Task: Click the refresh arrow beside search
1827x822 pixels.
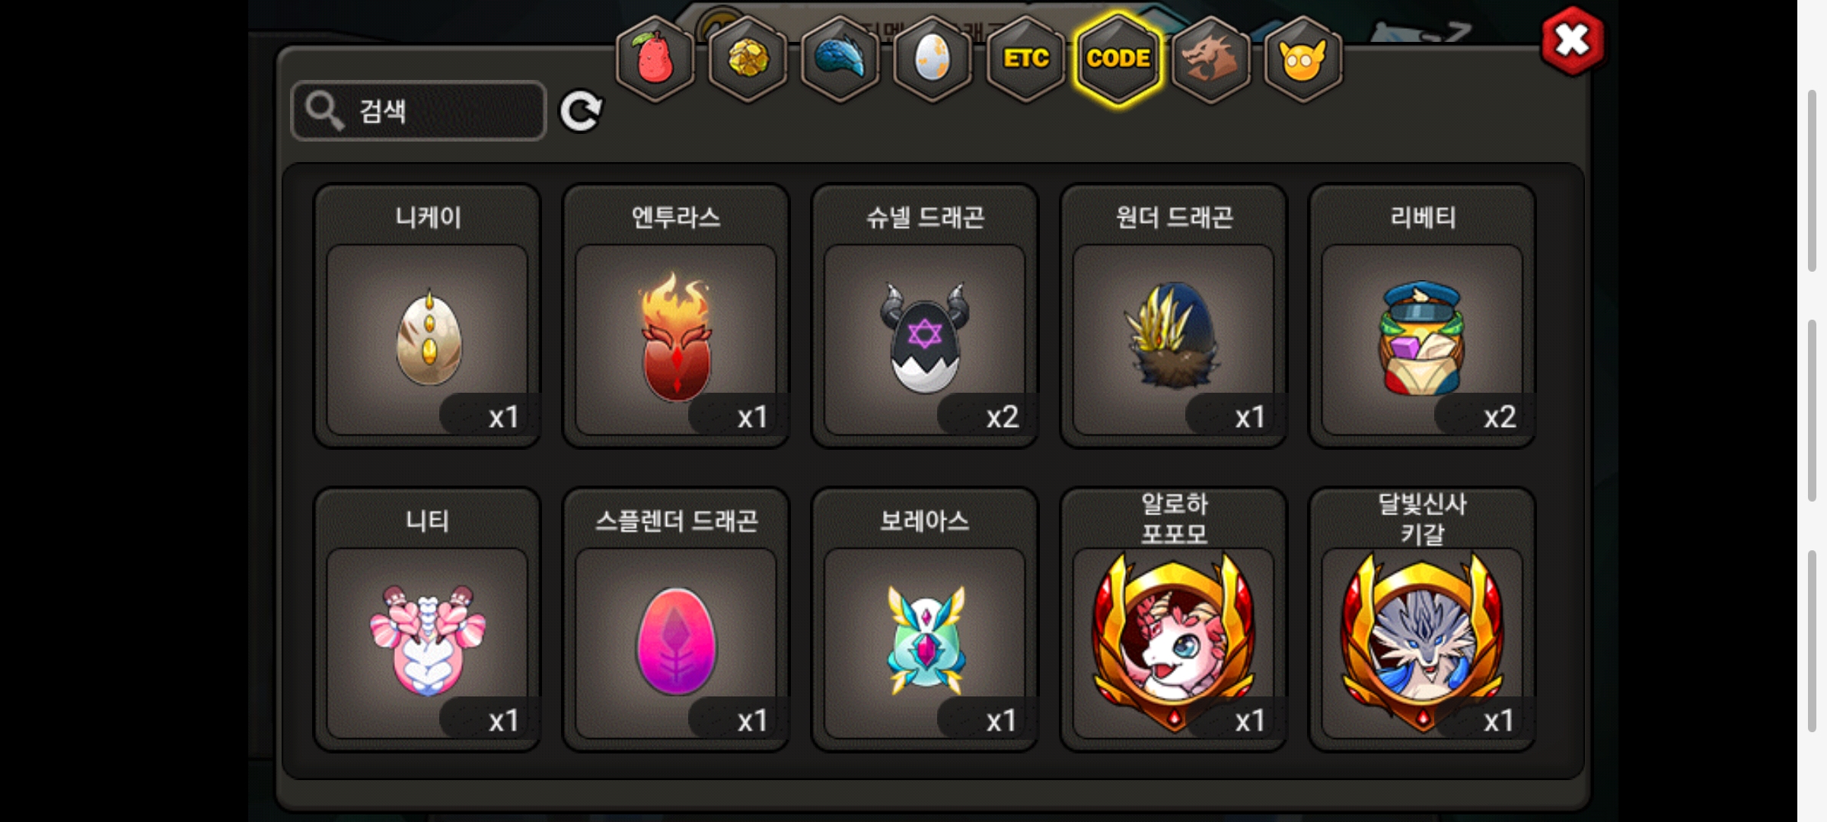Action: click(x=581, y=112)
